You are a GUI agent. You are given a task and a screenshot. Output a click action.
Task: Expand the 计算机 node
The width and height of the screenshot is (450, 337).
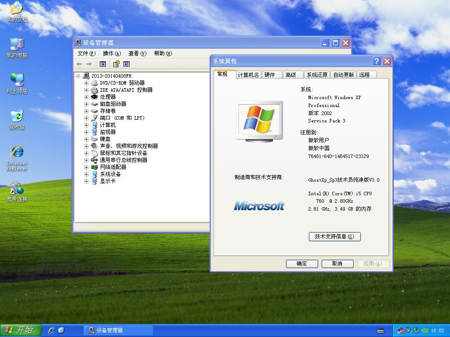(87, 125)
